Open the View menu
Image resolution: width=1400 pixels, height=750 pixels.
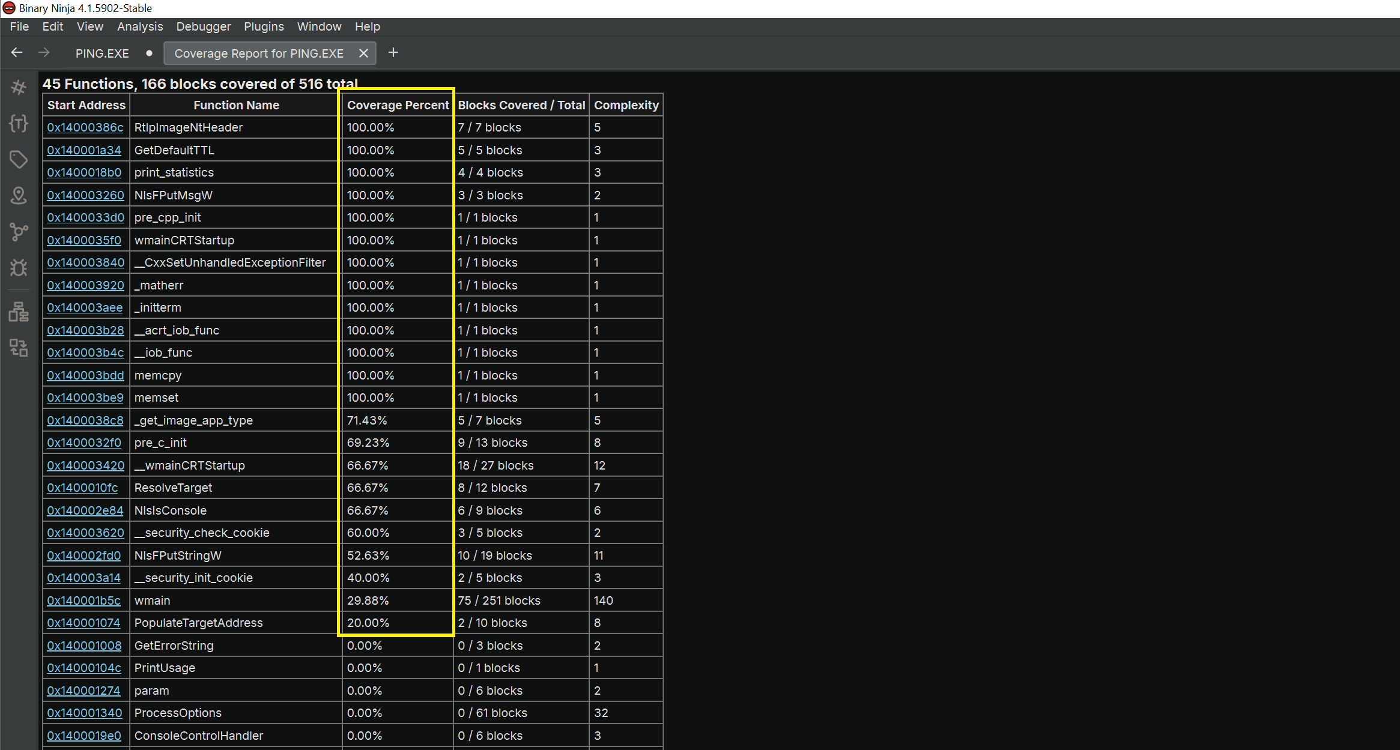[90, 26]
